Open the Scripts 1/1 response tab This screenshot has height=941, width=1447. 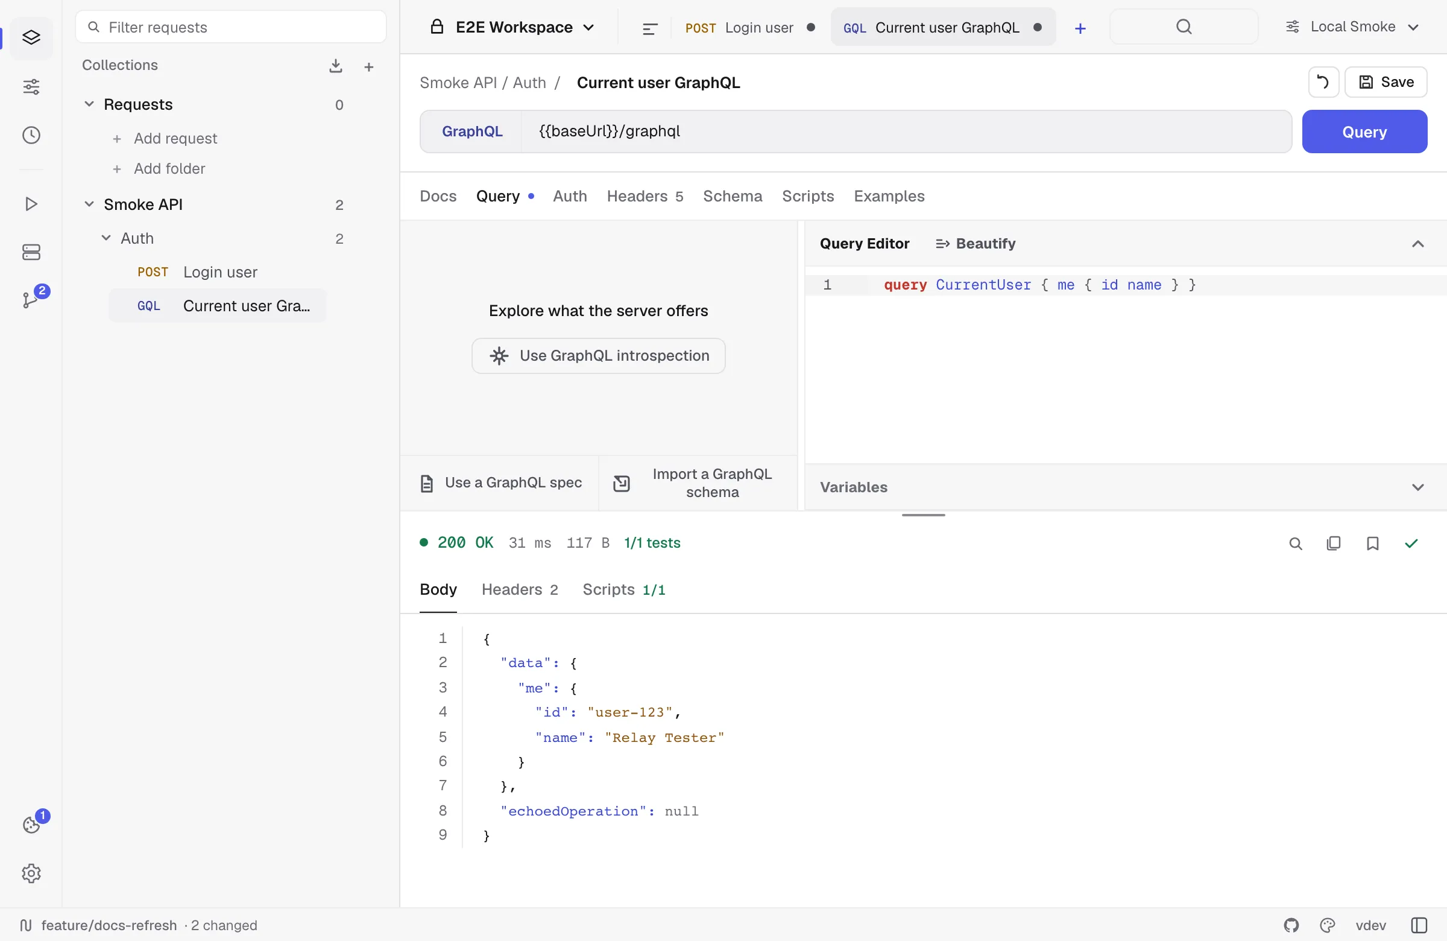[x=624, y=589]
